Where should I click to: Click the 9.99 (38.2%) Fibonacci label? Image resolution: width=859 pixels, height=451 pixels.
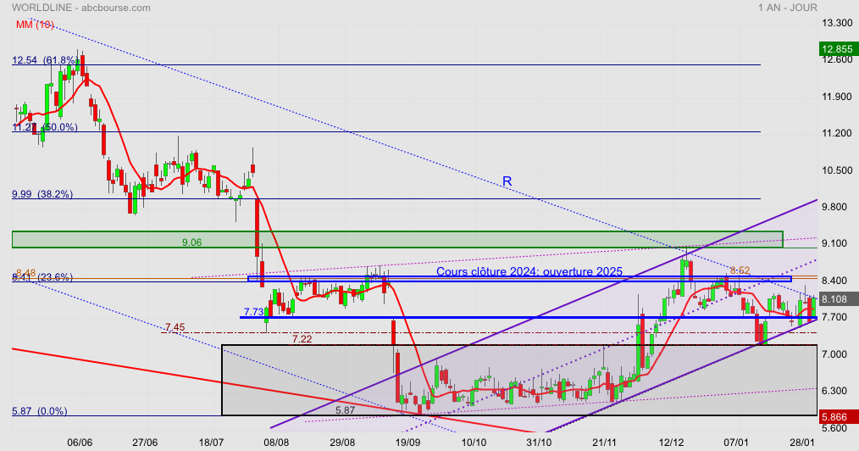42,194
